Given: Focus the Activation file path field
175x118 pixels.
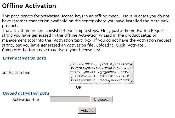Looking at the screenshot, I should click(70, 99).
